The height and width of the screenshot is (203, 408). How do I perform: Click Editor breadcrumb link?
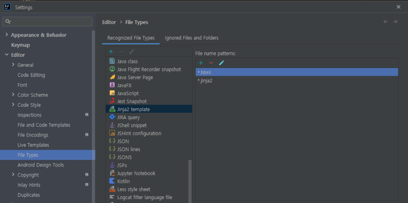(109, 22)
